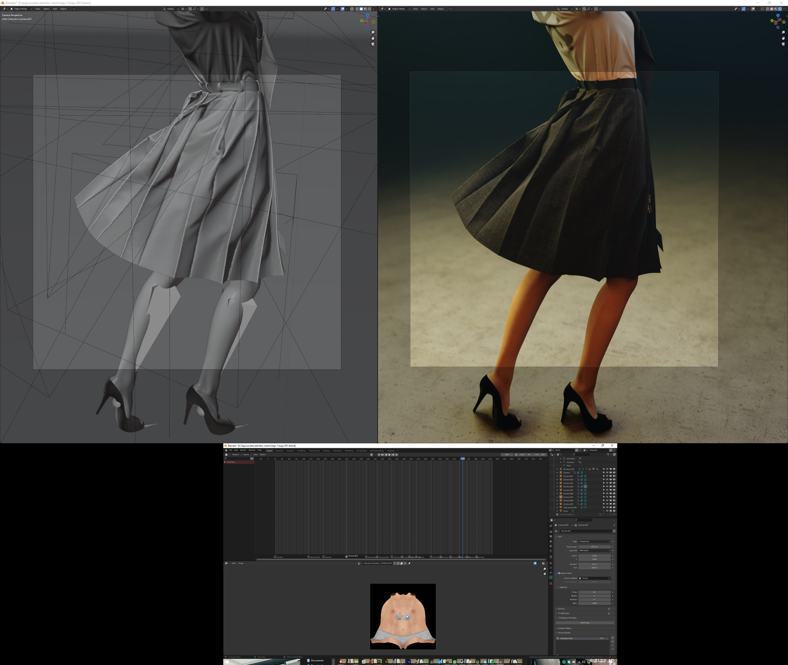Image resolution: width=788 pixels, height=665 pixels.
Task: Select Camera.009 in the outliner
Action: 568,504
